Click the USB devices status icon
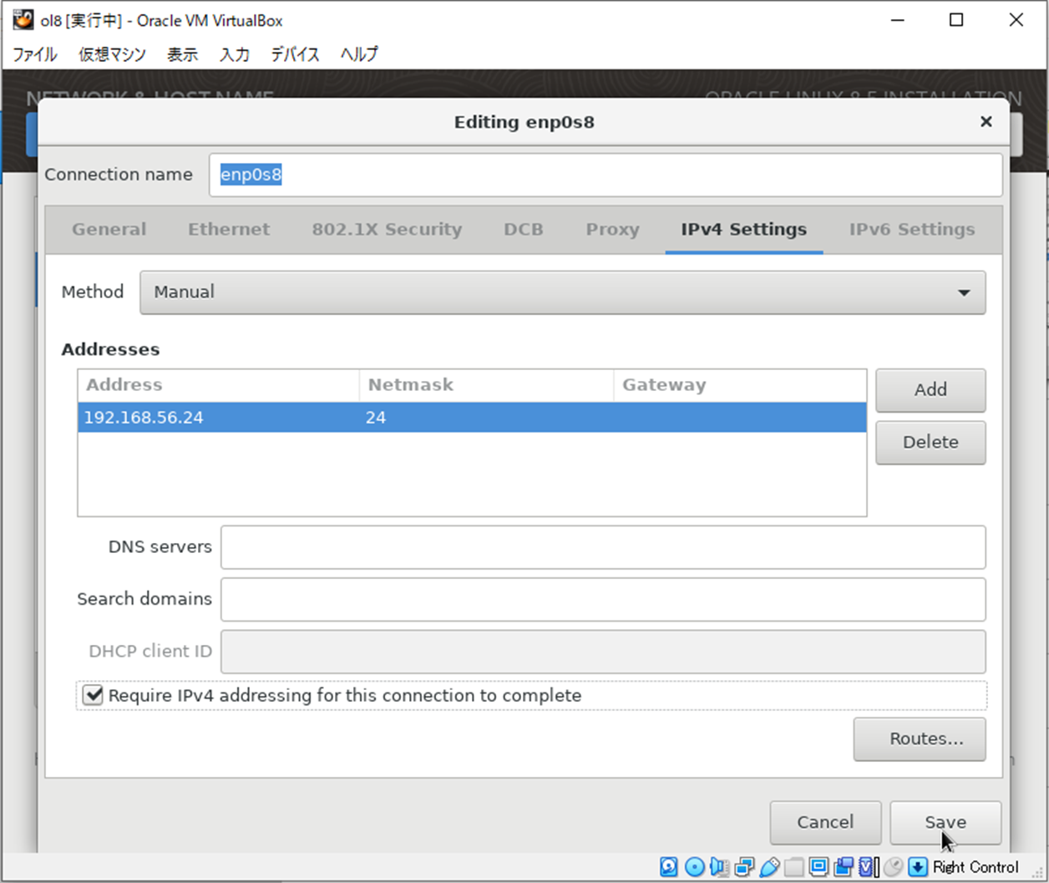 (x=769, y=867)
